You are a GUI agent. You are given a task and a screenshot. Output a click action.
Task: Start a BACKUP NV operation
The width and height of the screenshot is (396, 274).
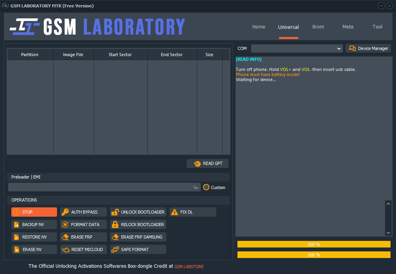tap(34, 225)
